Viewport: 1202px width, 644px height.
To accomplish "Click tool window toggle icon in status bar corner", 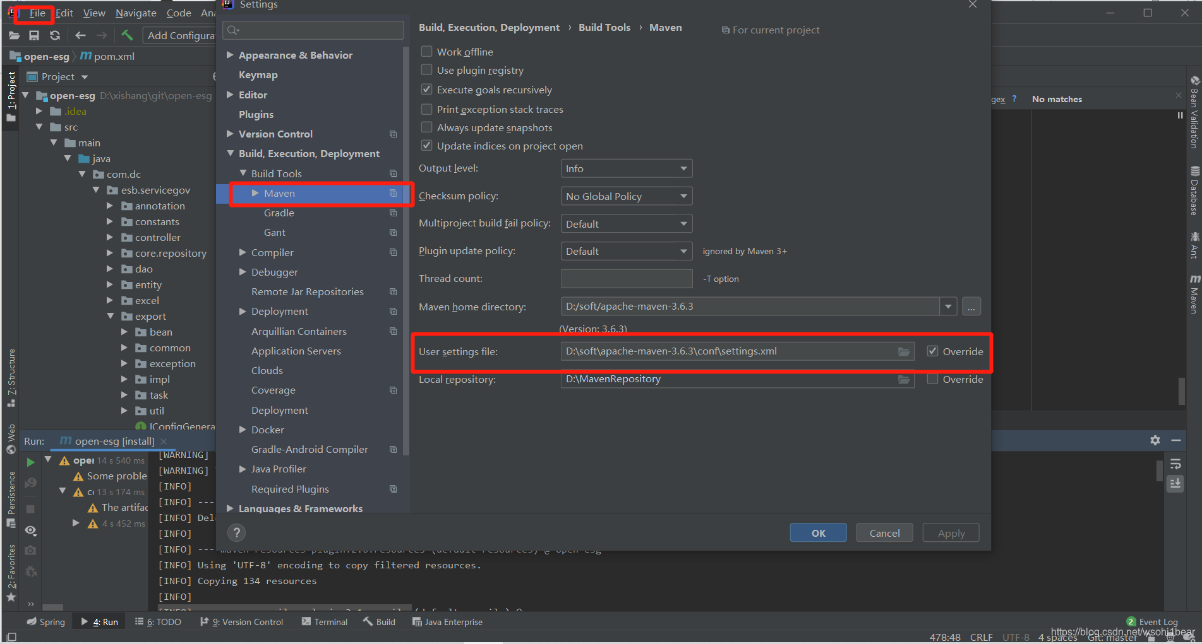I will [x=11, y=637].
